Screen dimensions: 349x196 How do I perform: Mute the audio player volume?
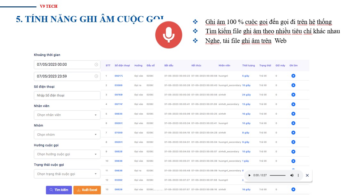(x=292, y=176)
